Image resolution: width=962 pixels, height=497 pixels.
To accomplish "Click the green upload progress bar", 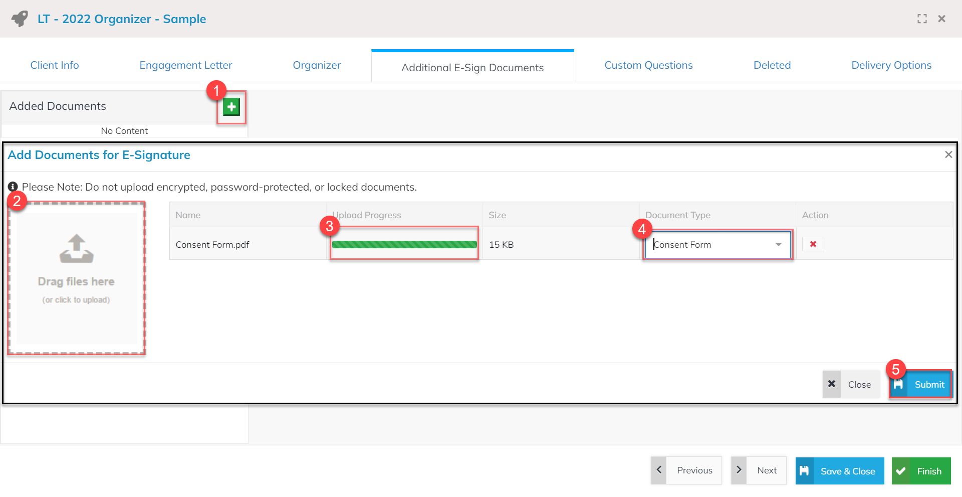I will point(404,245).
